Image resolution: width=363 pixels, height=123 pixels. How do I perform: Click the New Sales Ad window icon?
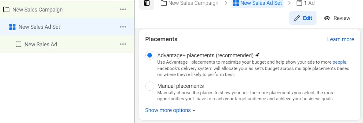[18, 44]
